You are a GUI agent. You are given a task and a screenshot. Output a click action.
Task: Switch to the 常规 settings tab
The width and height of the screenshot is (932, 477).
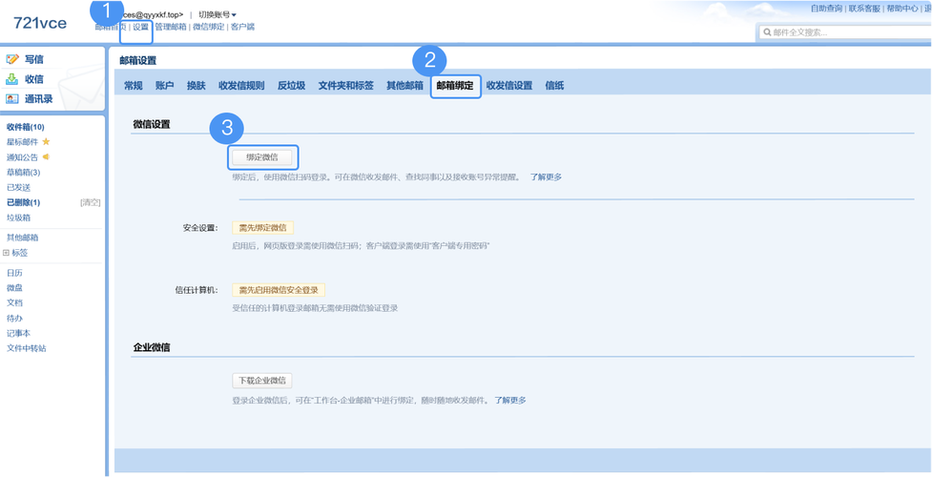pos(133,86)
